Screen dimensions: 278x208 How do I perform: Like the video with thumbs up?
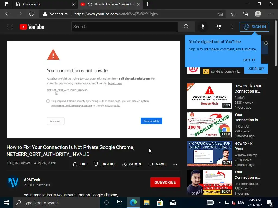point(80,164)
